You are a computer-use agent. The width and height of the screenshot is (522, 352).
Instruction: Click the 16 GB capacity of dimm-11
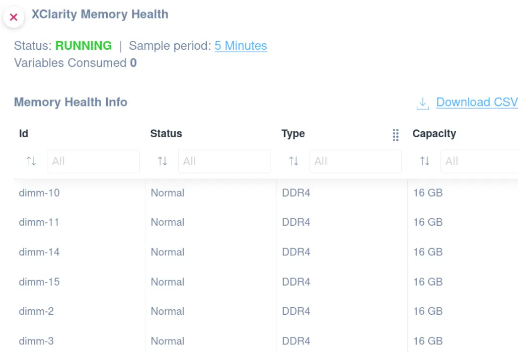coord(428,222)
